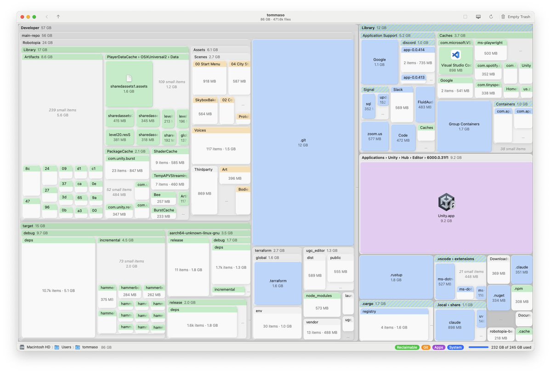
Task: Select the Thirdparty 869 MB block
Action: [x=205, y=190]
